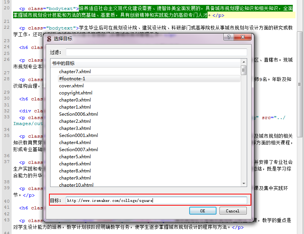This screenshot has width=304, height=234.
Task: Click the 目标 URL input field
Action: tap(156, 200)
